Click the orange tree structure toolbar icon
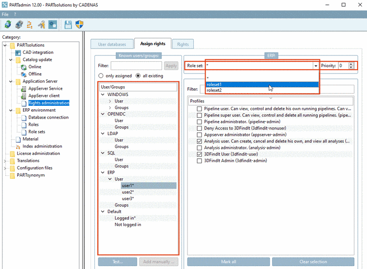Image resolution: width=367 pixels, height=269 pixels. 30,24
